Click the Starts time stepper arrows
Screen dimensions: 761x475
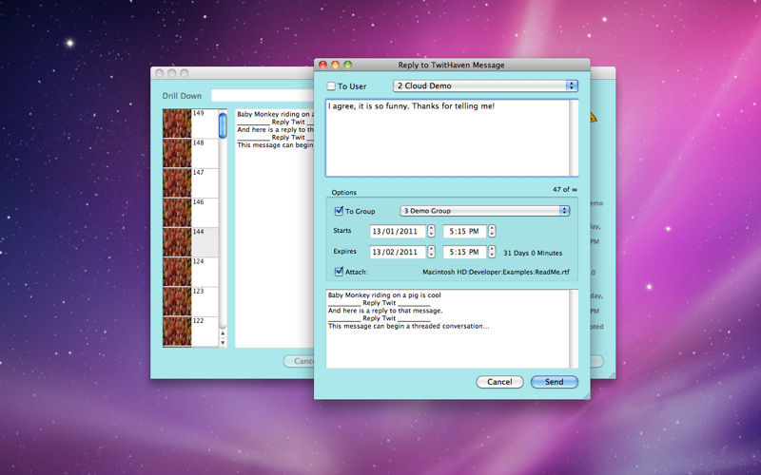492,231
